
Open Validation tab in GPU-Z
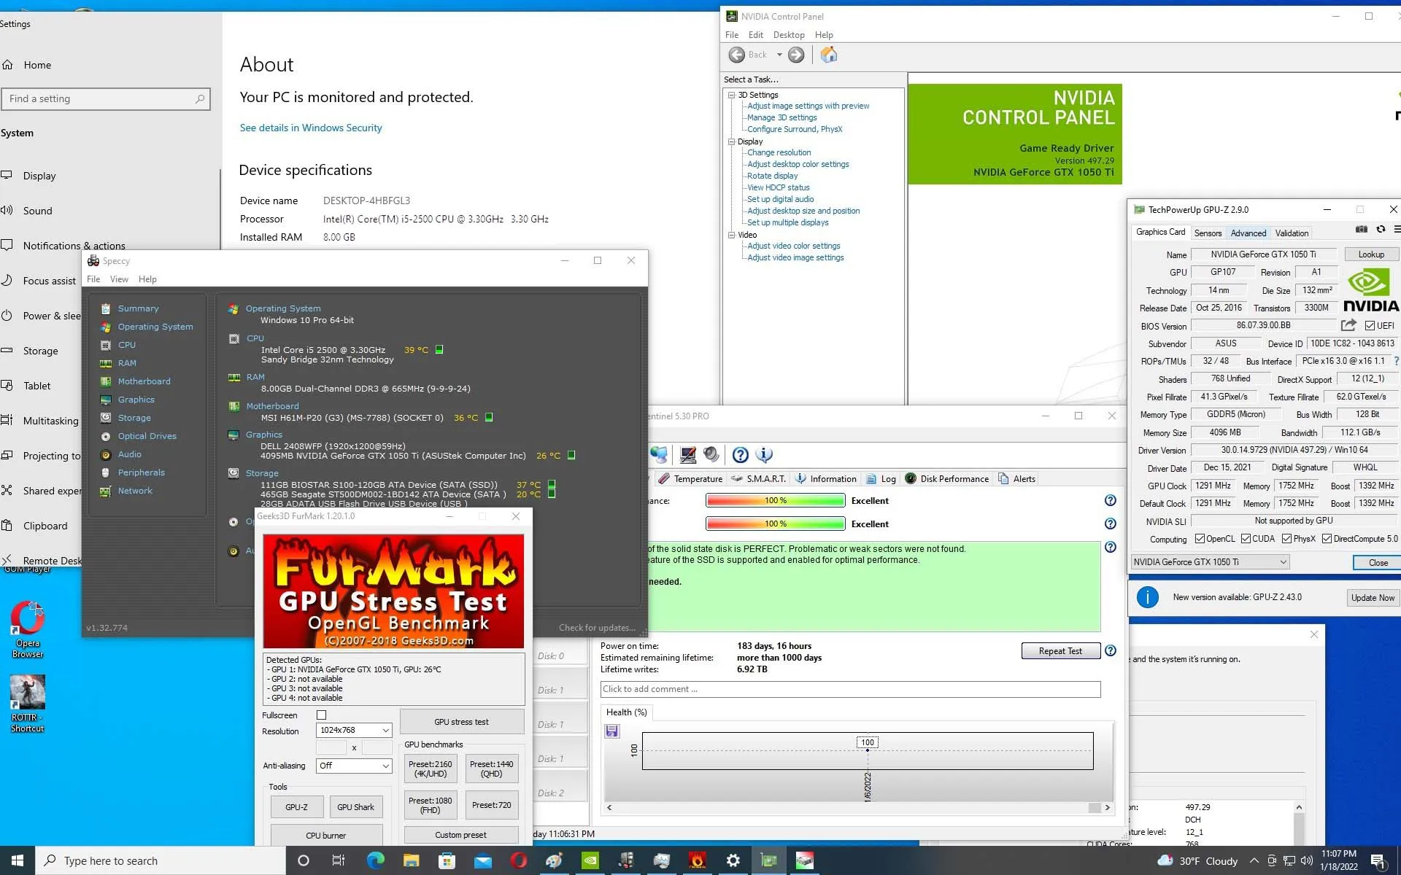point(1292,233)
